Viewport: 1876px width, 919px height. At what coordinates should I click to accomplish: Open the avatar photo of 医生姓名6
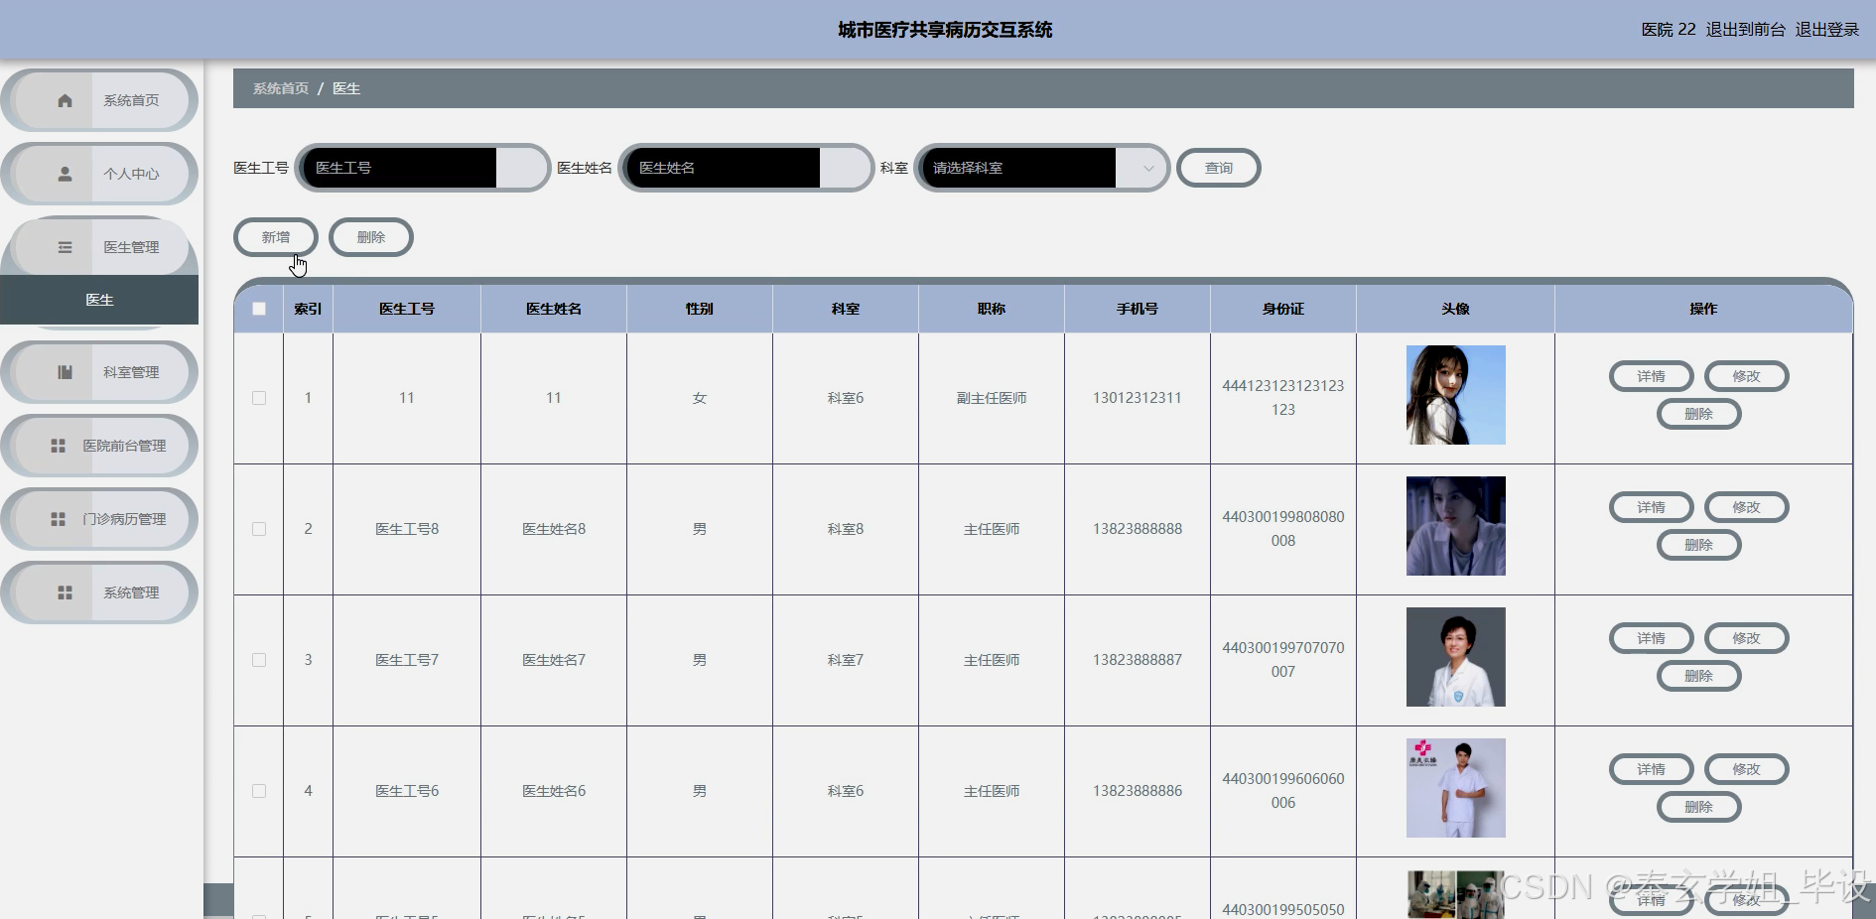[1456, 788]
